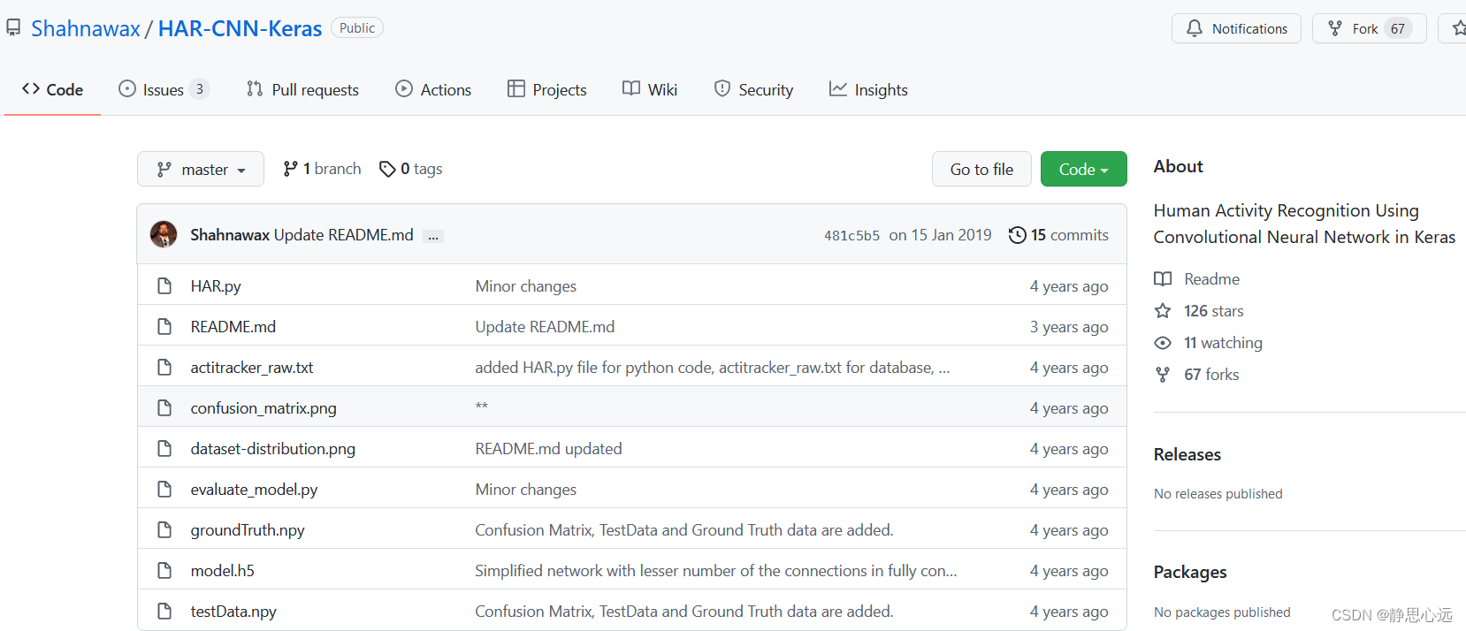This screenshot has height=631, width=1466.
Task: Open the README.md file
Action: tap(233, 327)
